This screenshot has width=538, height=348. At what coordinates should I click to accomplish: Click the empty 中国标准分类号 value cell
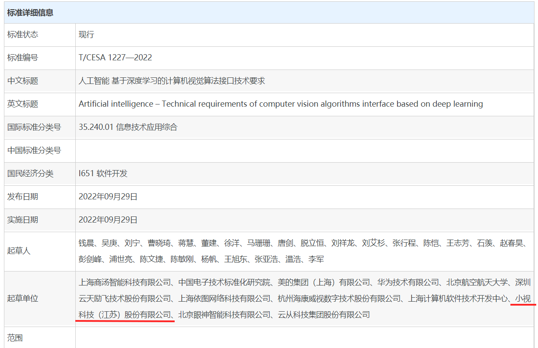[304, 150]
